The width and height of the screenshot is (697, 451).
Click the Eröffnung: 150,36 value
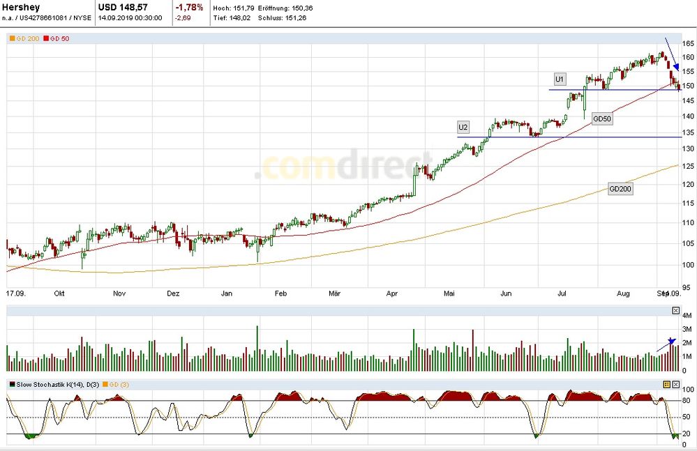(285, 8)
